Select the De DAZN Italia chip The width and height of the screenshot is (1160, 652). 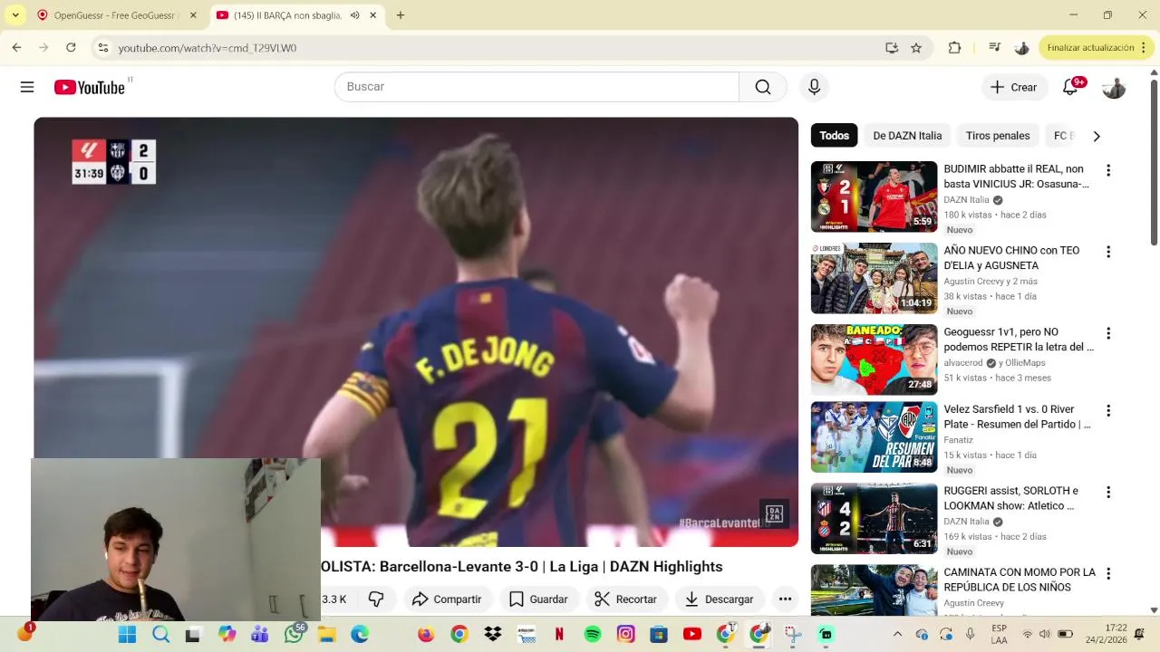pyautogui.click(x=907, y=136)
